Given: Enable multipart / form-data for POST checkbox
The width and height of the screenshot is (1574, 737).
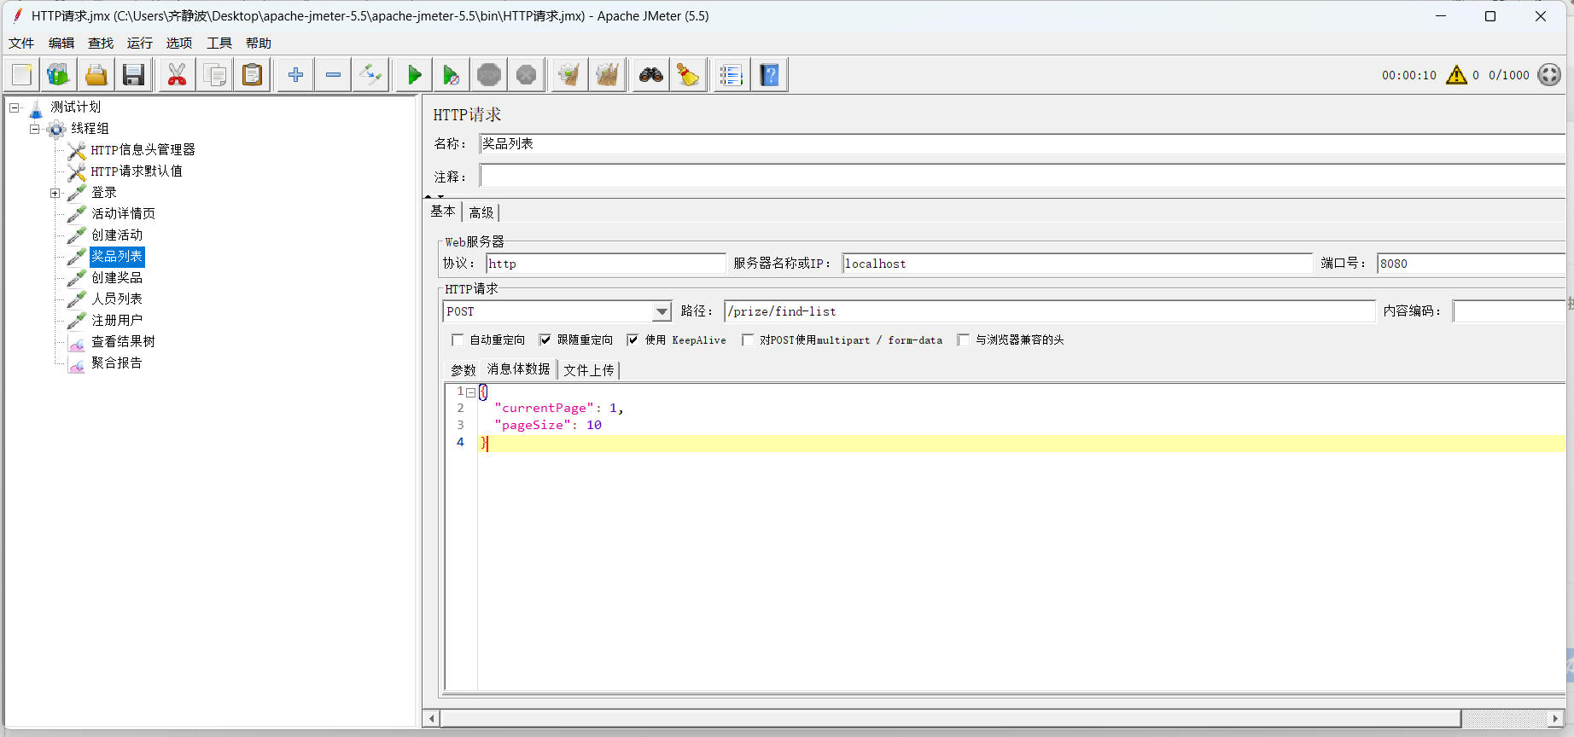Looking at the screenshot, I should coord(749,339).
